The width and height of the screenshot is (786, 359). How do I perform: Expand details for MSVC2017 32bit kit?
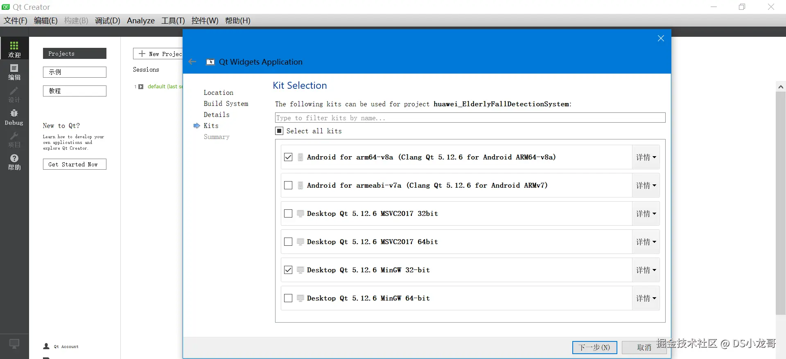pos(646,213)
